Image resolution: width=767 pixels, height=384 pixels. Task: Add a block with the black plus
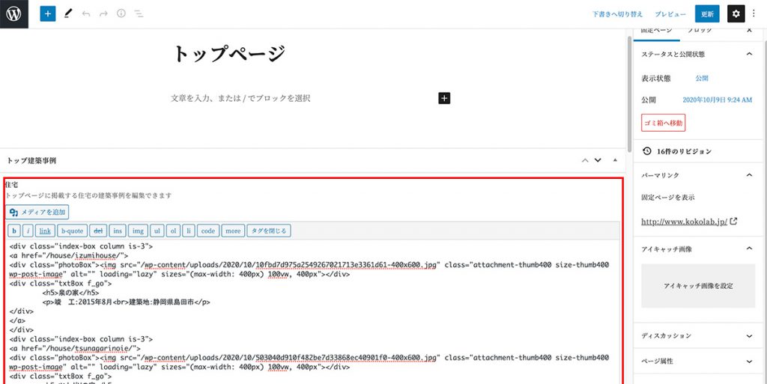pos(444,98)
